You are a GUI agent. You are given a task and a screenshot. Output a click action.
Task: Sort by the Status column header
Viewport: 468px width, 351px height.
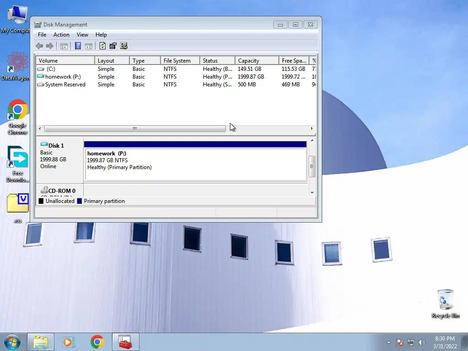point(218,61)
